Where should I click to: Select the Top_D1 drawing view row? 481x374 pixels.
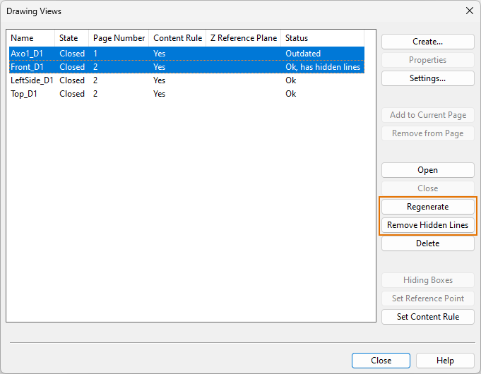click(24, 94)
